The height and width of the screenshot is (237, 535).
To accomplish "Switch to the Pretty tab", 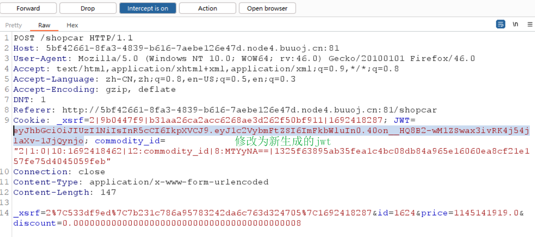I will coord(13,25).
